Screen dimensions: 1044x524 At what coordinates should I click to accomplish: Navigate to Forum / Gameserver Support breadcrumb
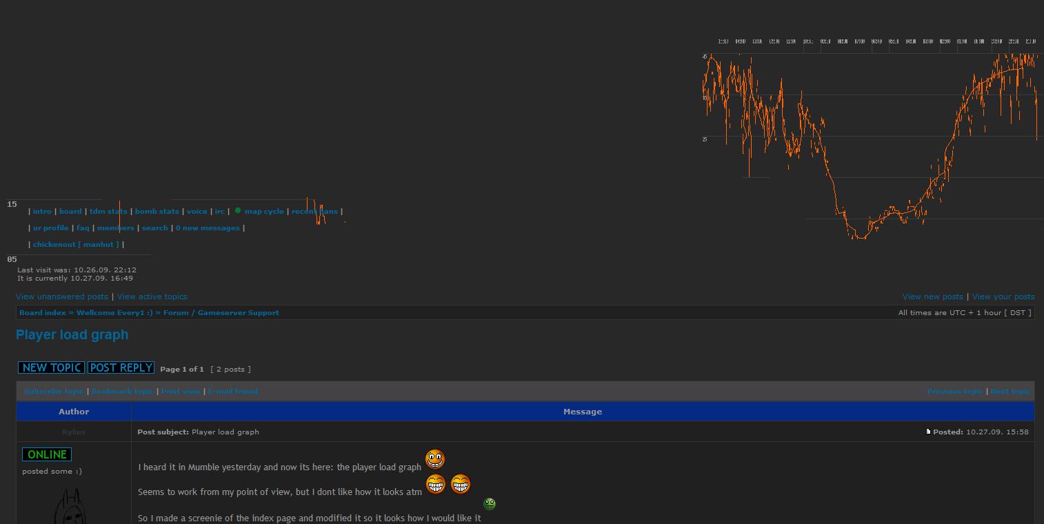(x=221, y=313)
